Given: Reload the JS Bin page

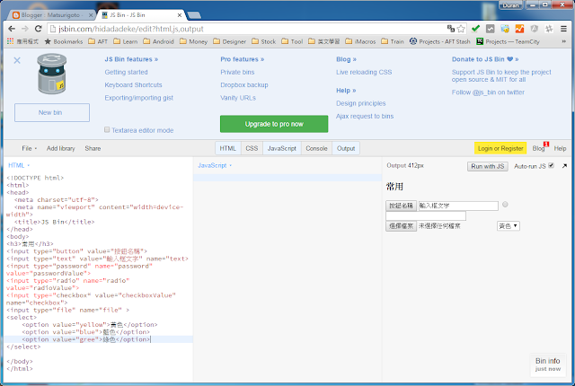Looking at the screenshot, I should point(38,29).
